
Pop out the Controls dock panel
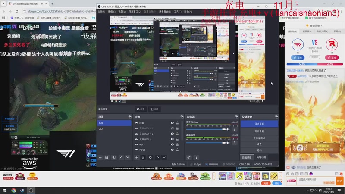276,117
